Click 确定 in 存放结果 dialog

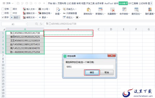(x=92, y=72)
